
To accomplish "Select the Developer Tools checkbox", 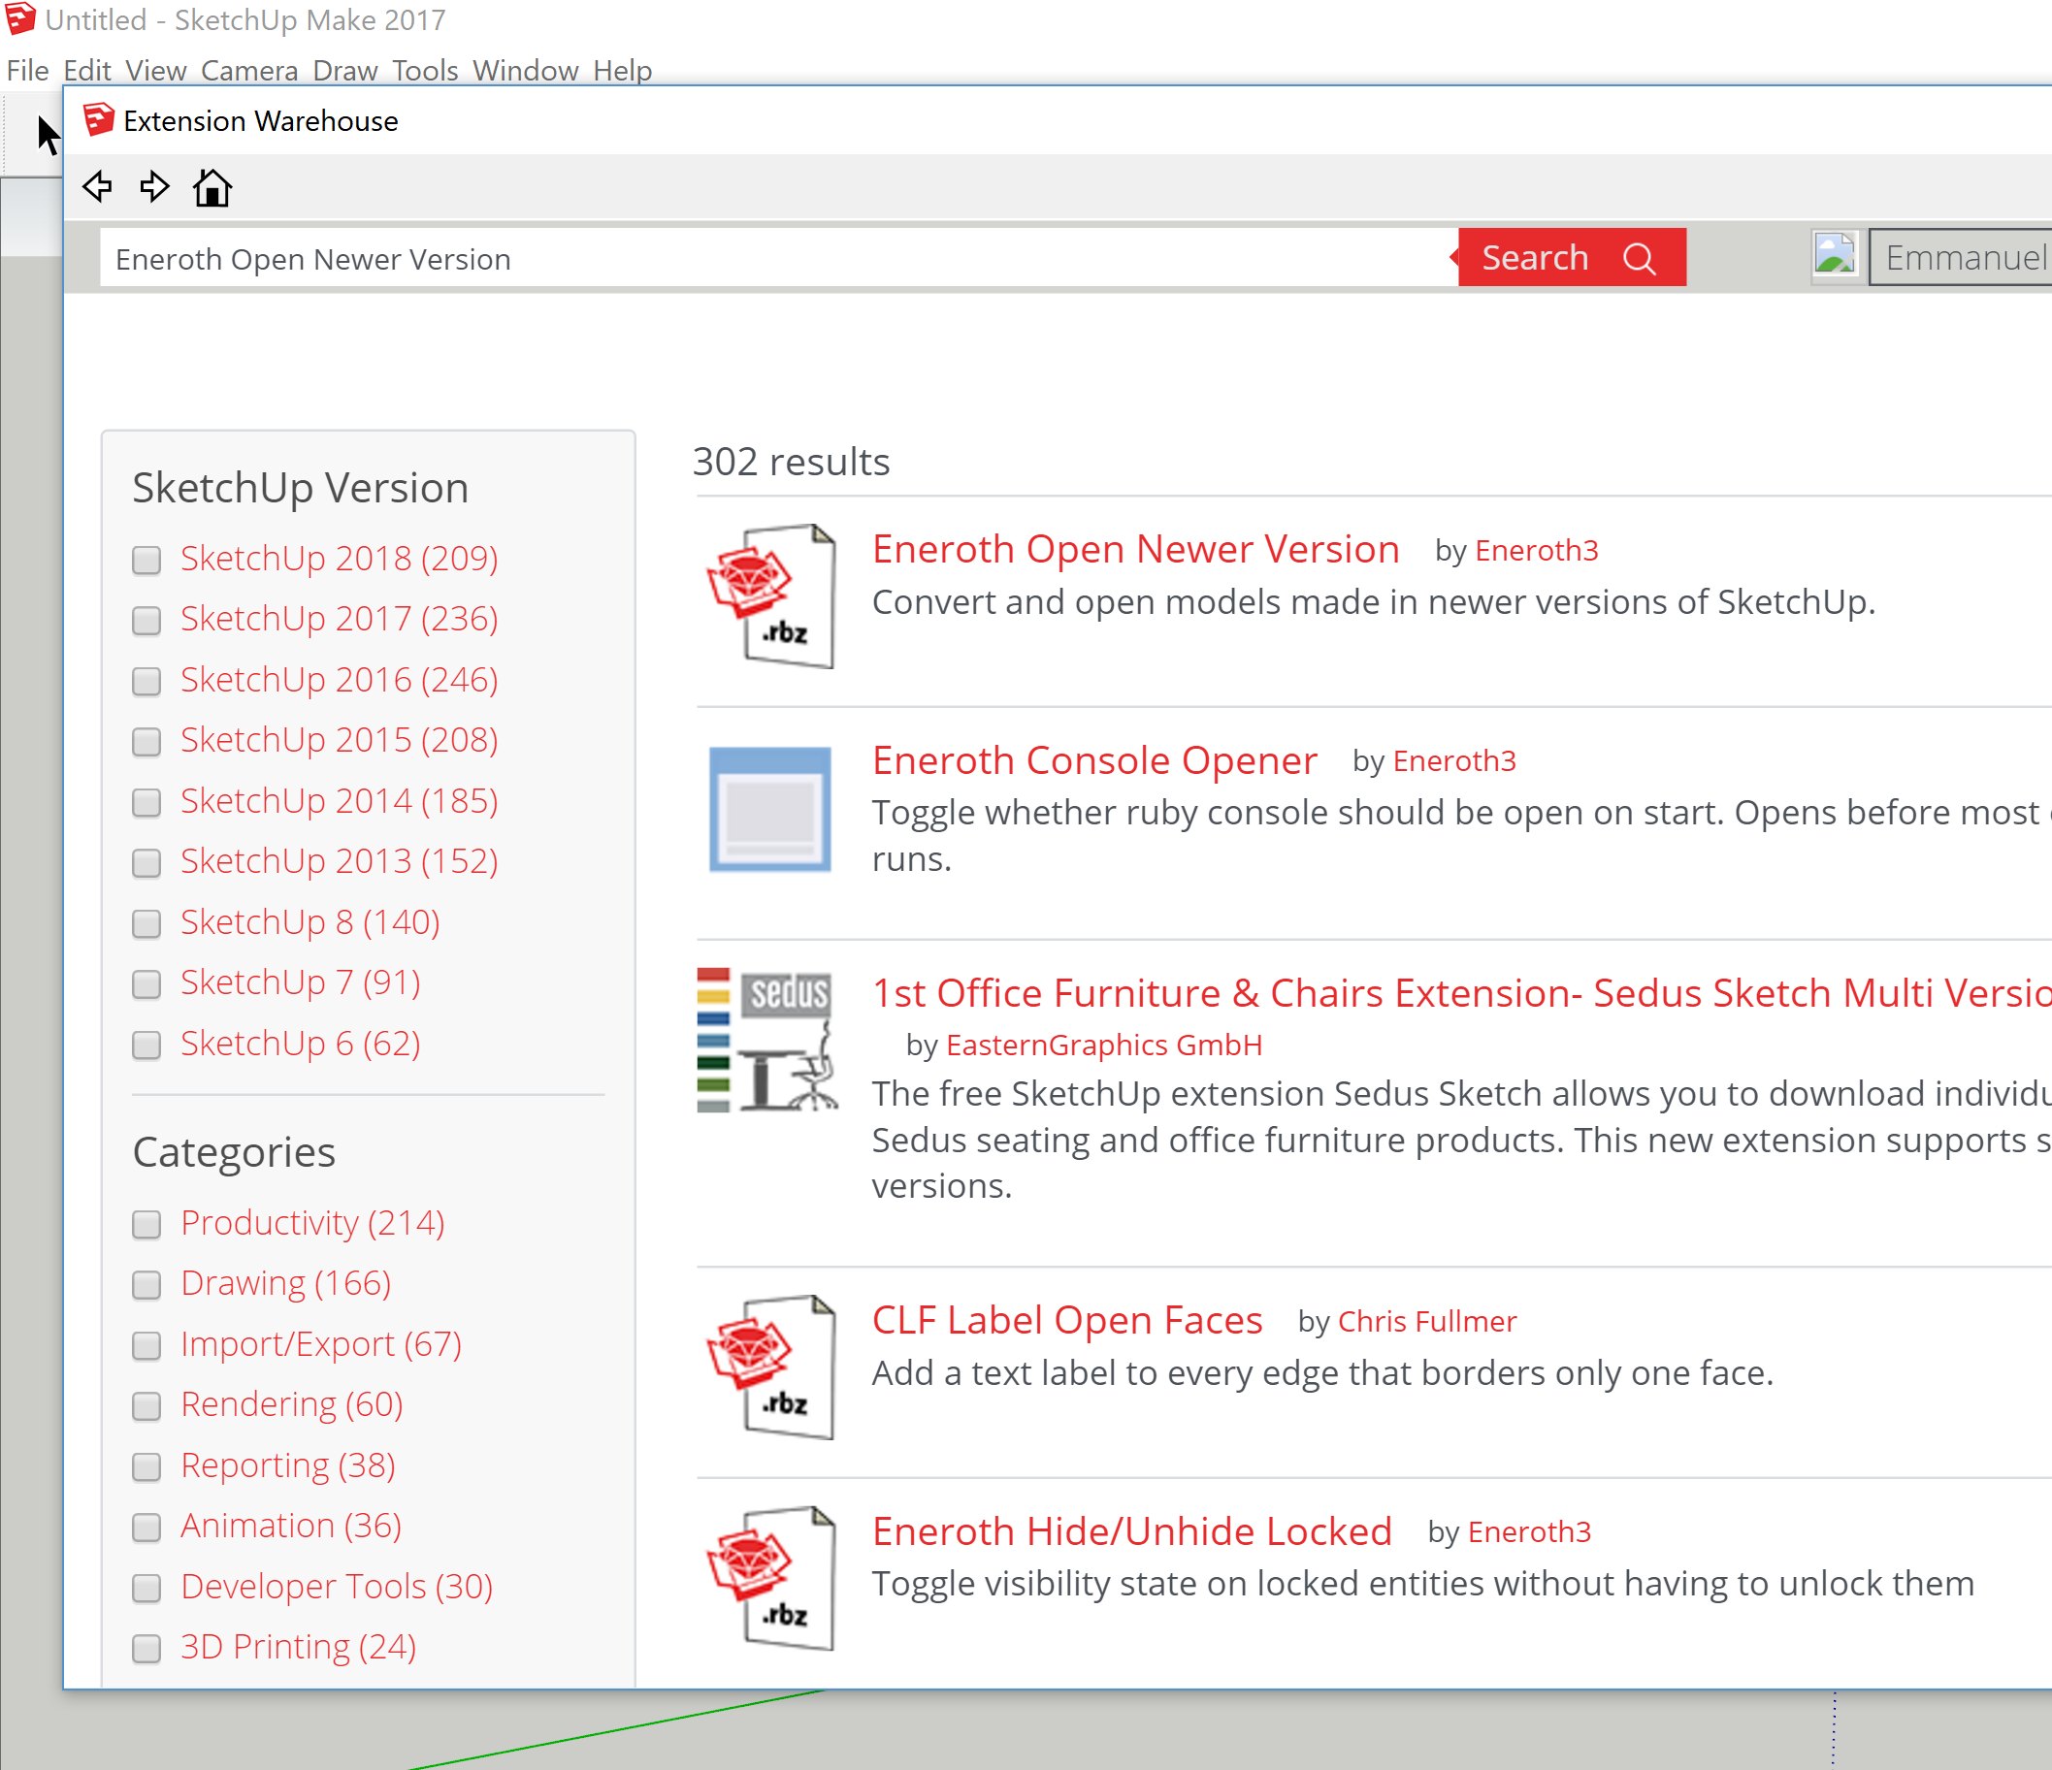I will pyautogui.click(x=147, y=1588).
